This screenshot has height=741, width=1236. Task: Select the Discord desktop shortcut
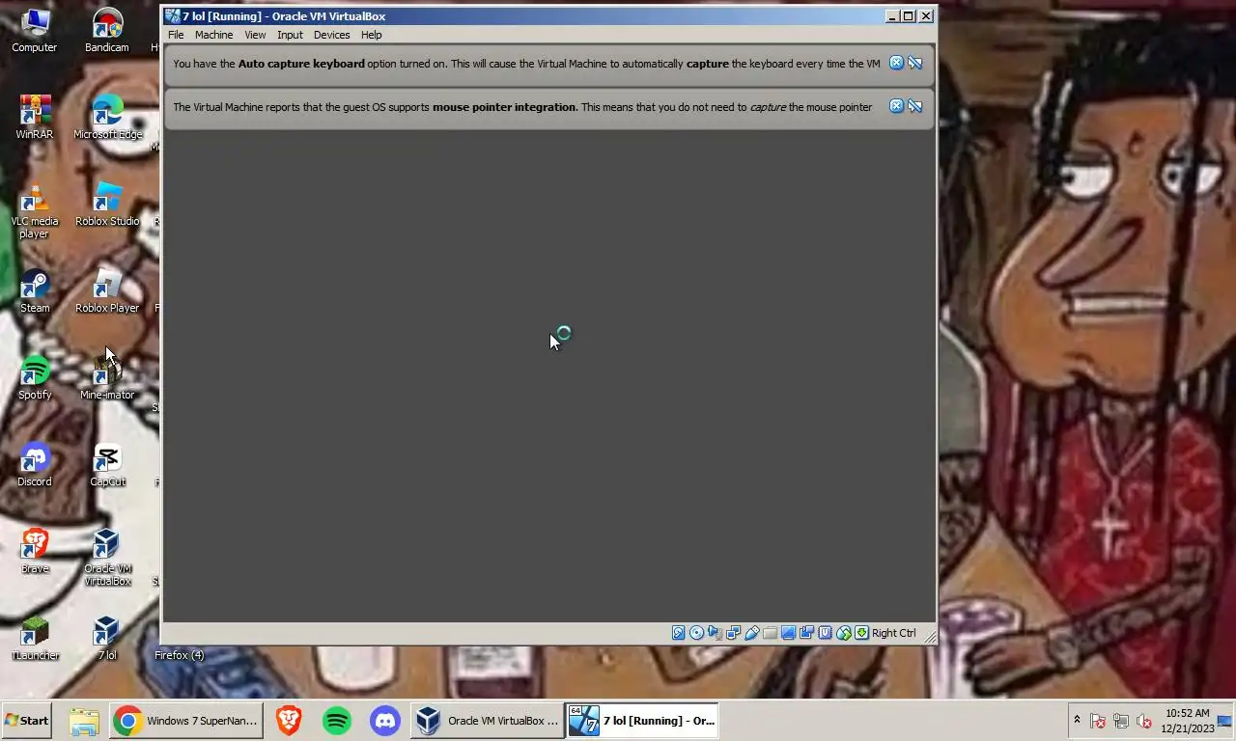point(34,465)
